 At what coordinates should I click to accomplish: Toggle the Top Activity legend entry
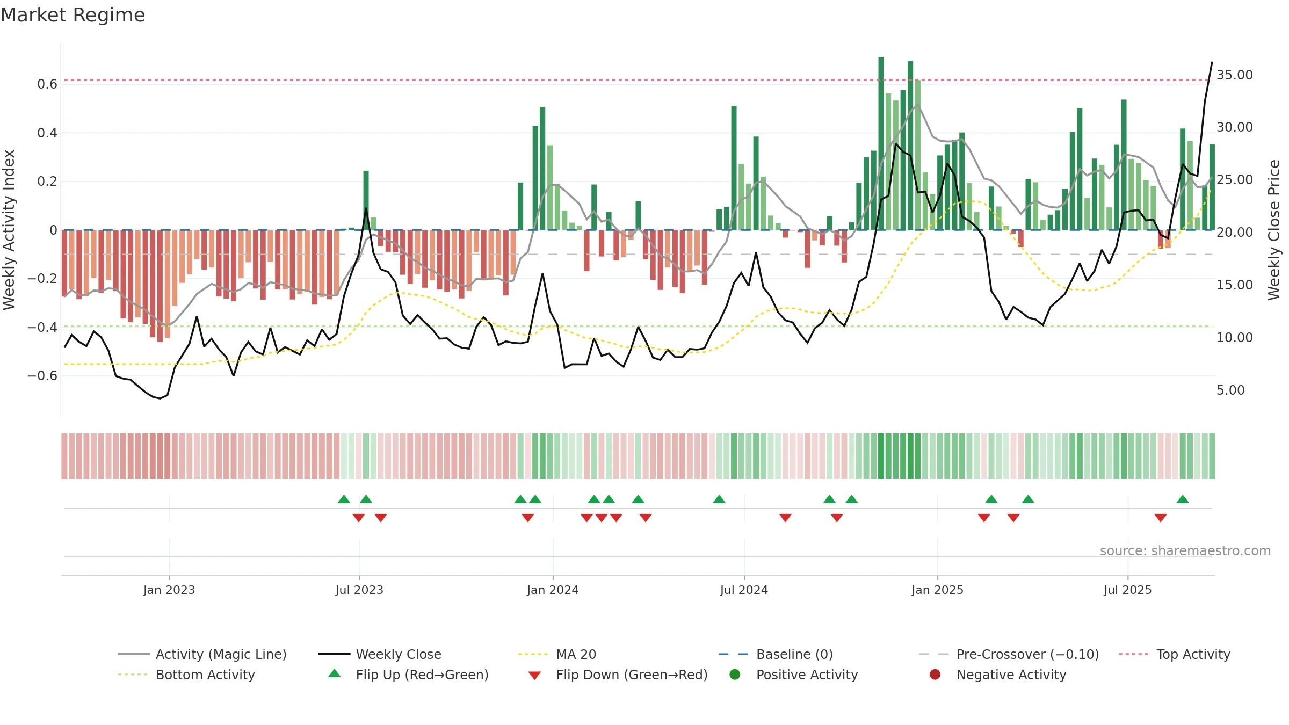pyautogui.click(x=1175, y=654)
